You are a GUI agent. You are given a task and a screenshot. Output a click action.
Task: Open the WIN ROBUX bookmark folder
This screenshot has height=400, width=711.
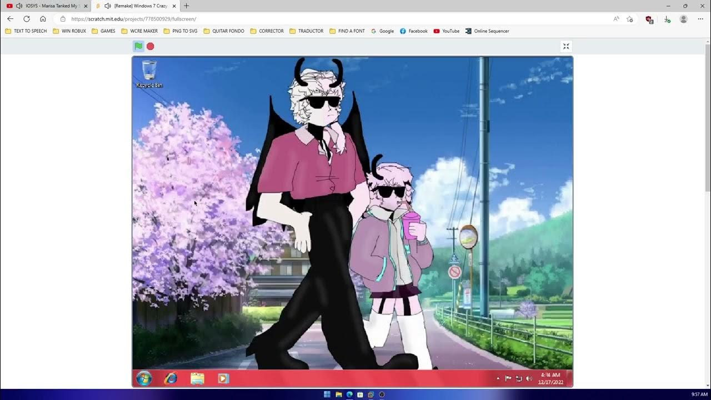click(69, 31)
